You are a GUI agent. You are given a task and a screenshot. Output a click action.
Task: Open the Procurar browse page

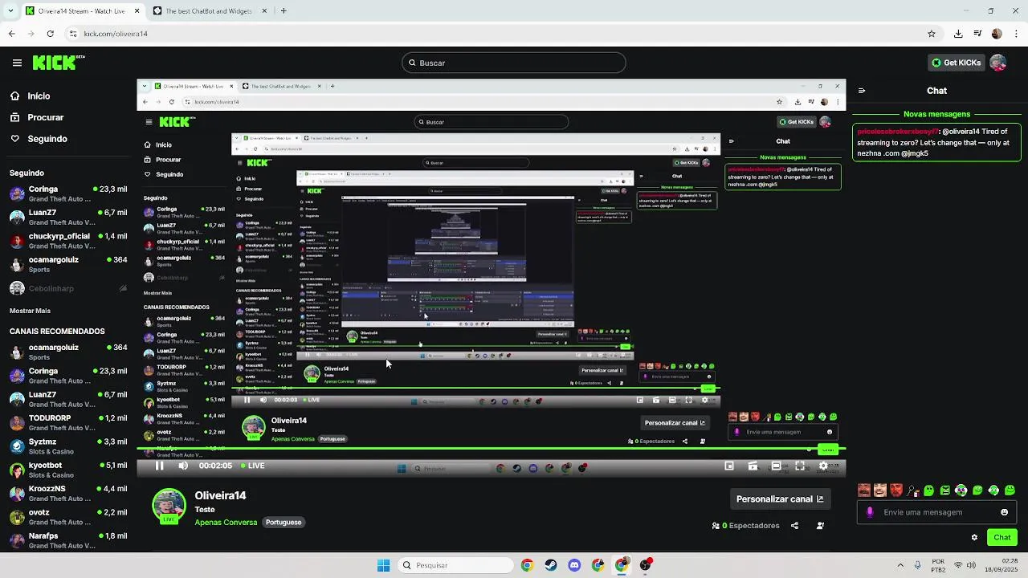point(36,117)
